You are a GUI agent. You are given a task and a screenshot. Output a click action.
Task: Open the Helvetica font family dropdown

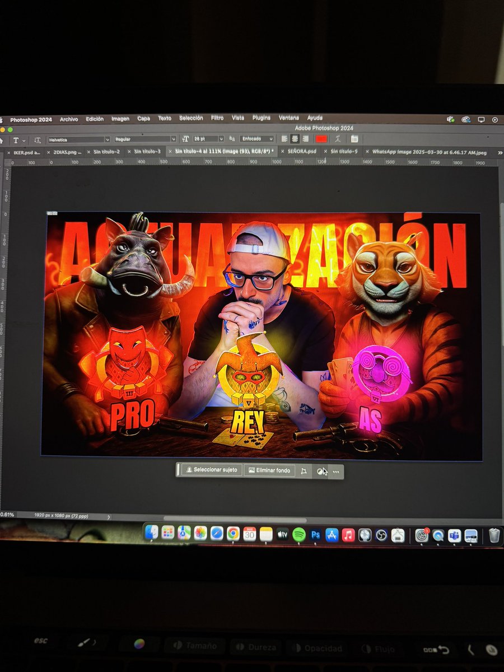[78, 139]
